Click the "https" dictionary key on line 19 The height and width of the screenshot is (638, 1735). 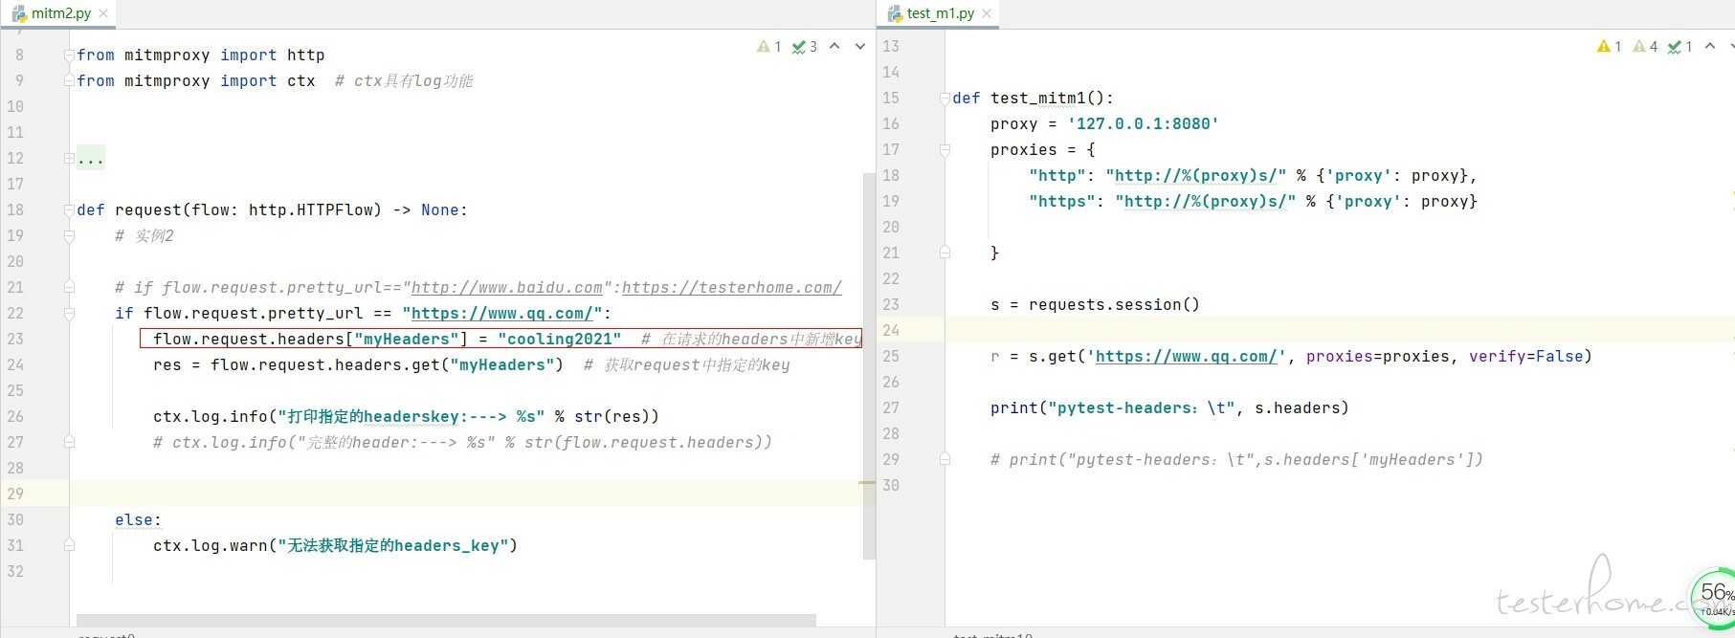tap(1062, 201)
